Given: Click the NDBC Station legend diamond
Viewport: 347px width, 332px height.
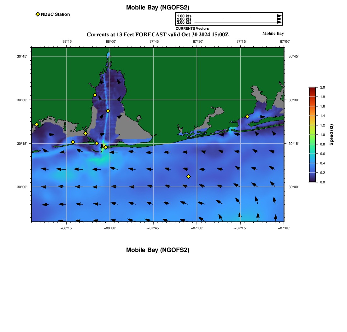Looking at the screenshot, I should pyautogui.click(x=38, y=14).
